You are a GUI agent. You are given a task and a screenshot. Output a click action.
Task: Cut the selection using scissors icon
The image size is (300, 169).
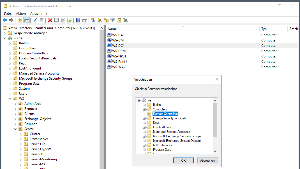pos(35,20)
